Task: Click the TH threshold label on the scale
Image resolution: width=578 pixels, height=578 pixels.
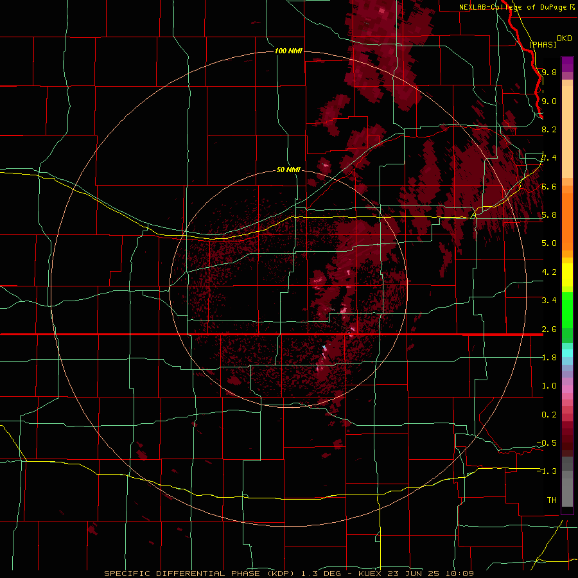Action: pyautogui.click(x=552, y=500)
